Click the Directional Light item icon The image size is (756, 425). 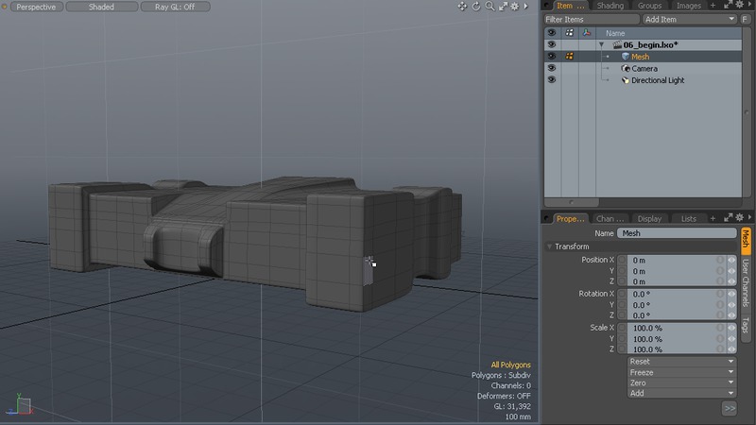pos(626,80)
